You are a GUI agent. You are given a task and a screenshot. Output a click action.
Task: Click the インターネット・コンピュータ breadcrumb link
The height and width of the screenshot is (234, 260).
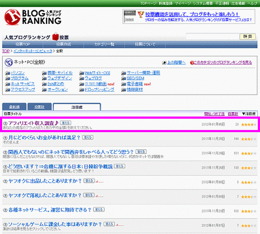click(33, 51)
